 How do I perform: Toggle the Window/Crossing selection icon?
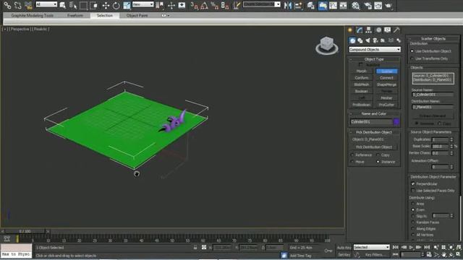coord(93,5)
